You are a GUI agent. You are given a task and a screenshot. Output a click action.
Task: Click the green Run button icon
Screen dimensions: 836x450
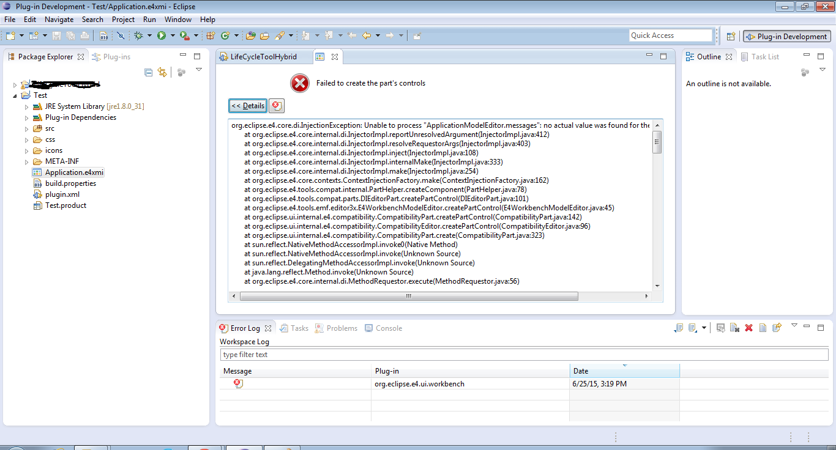click(x=162, y=36)
